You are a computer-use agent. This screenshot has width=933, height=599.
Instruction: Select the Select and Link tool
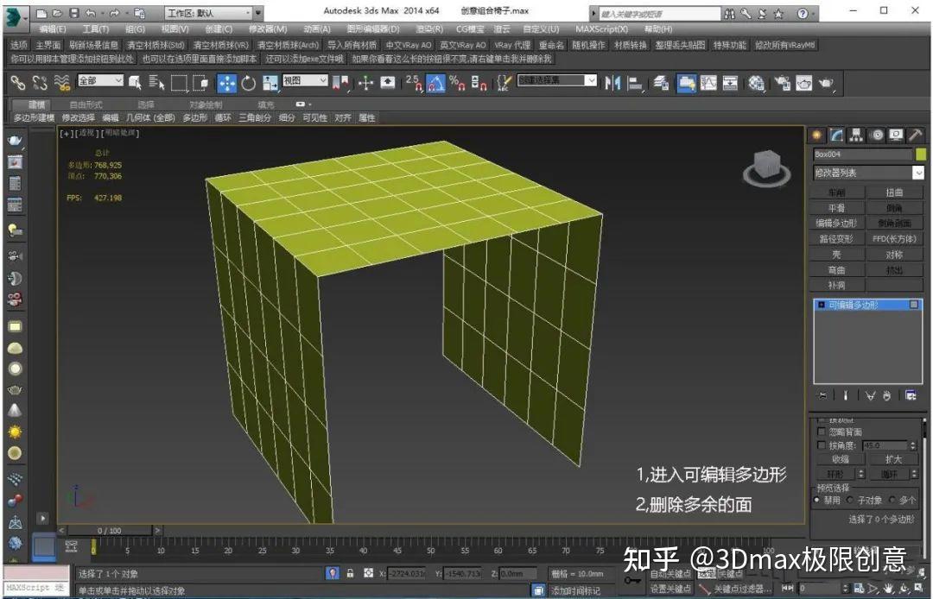pos(16,83)
